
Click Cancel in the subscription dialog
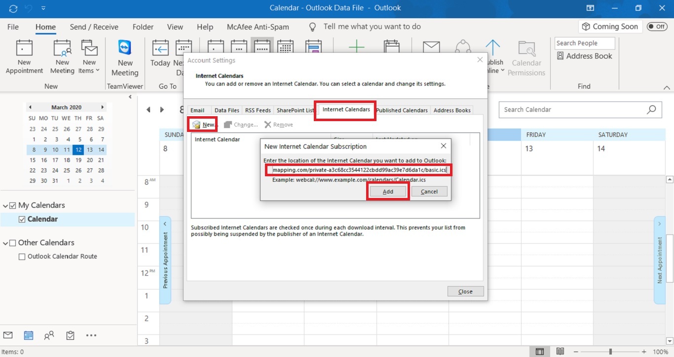click(x=429, y=192)
